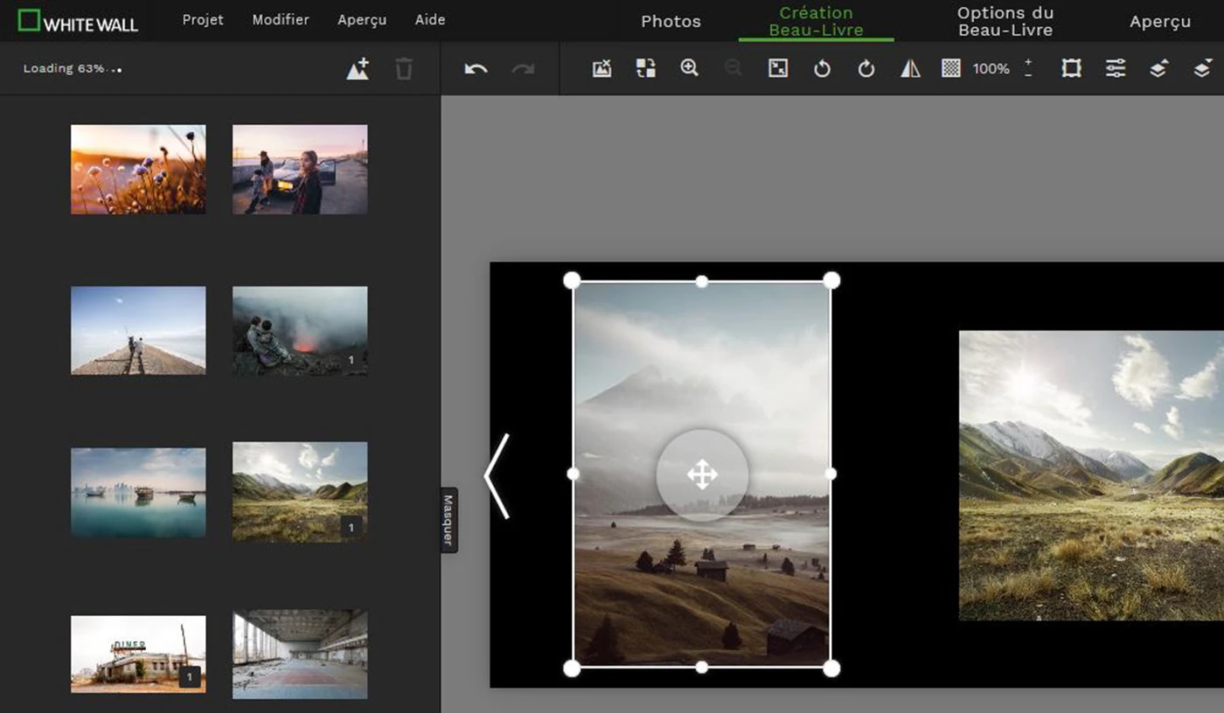Rotate image counterclockwise

pyautogui.click(x=822, y=68)
